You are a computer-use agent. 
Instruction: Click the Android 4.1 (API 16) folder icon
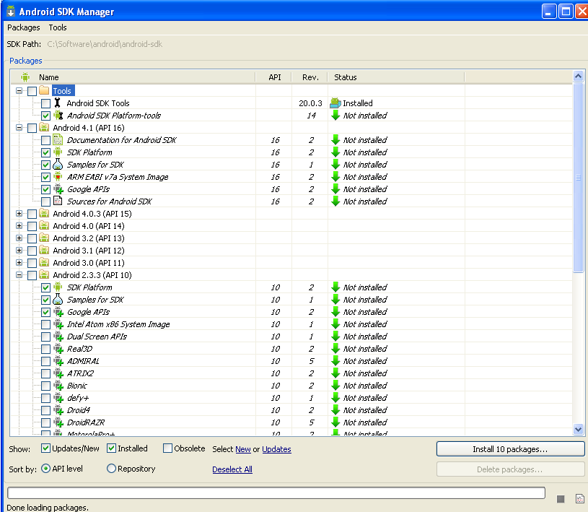coord(44,128)
